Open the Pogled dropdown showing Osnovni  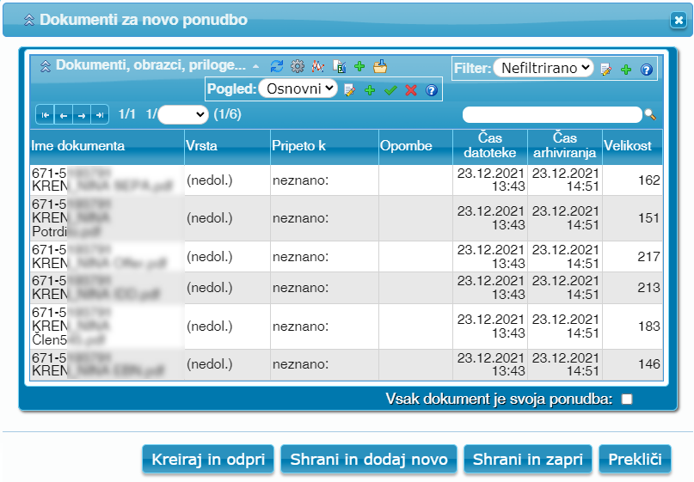pyautogui.click(x=298, y=88)
